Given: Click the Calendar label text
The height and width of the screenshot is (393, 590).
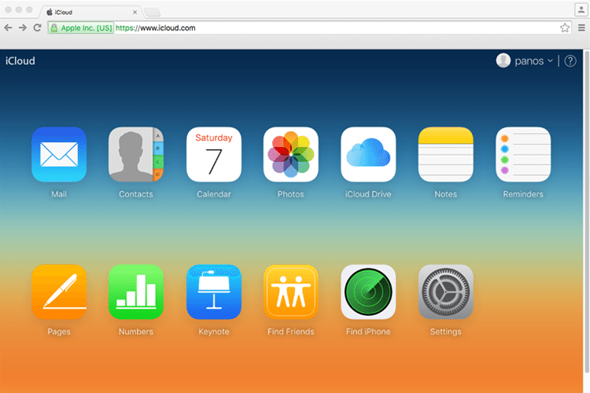Looking at the screenshot, I should (x=214, y=194).
